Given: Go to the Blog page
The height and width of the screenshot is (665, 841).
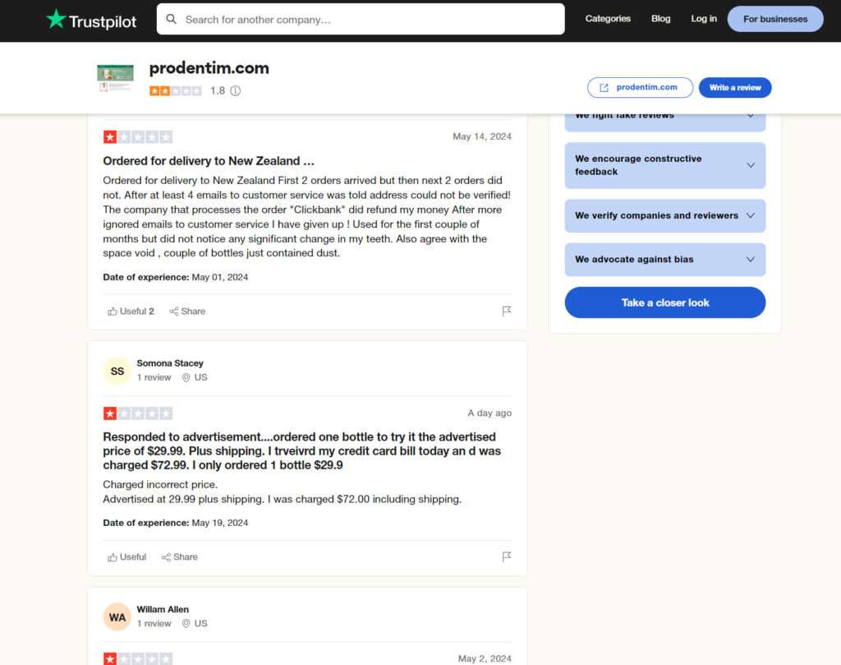Looking at the screenshot, I should (x=660, y=19).
